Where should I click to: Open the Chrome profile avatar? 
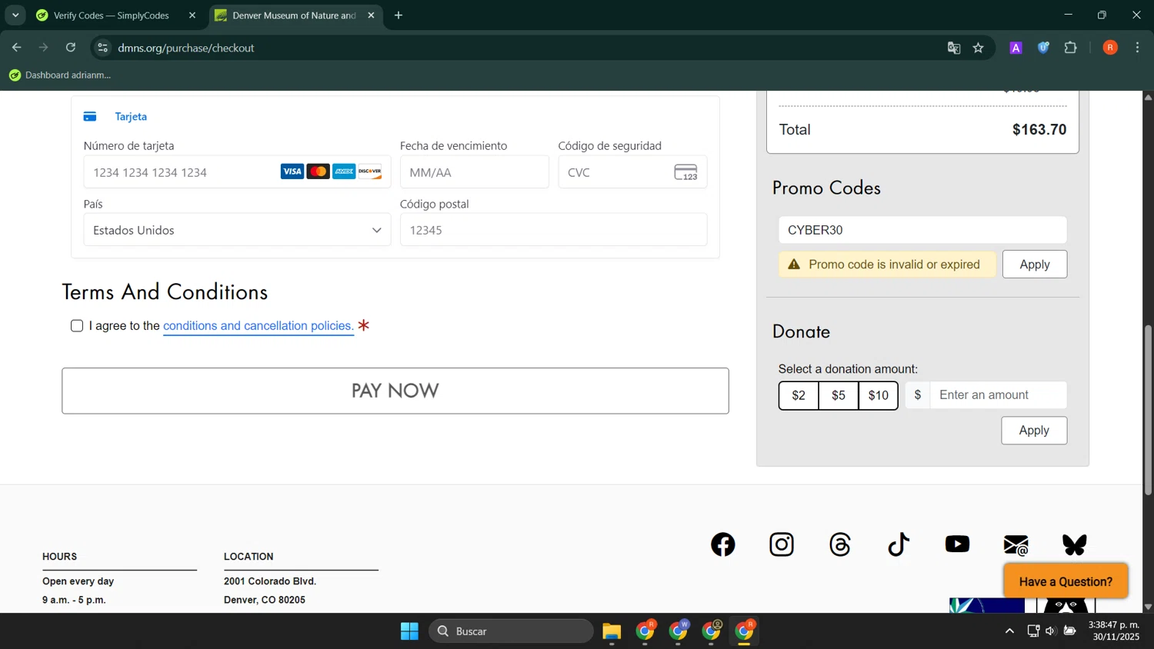(1110, 48)
